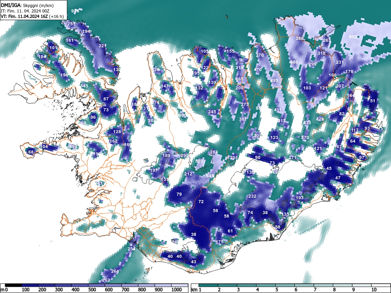Click the map value 207
This screenshot has height=293, width=391.
(x=340, y=86)
